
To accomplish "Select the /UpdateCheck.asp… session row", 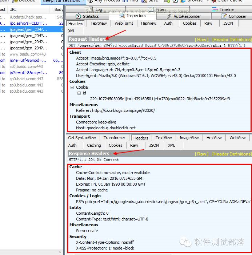I will tap(32, 17).
